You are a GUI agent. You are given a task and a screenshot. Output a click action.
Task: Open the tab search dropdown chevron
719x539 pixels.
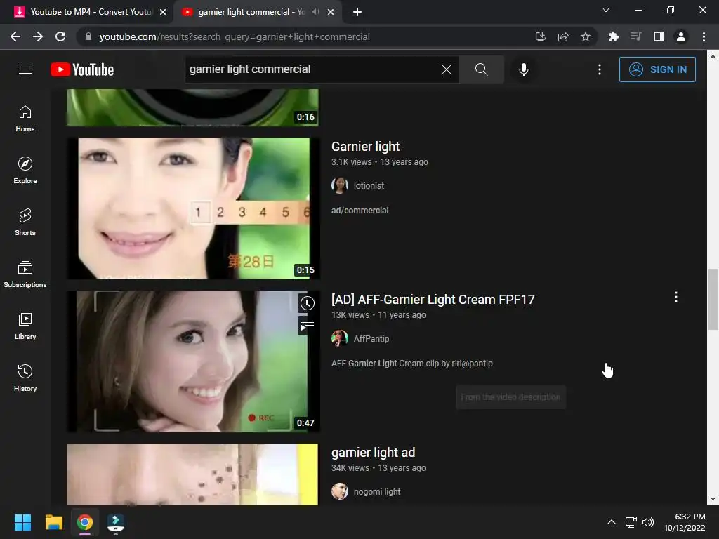[606, 10]
